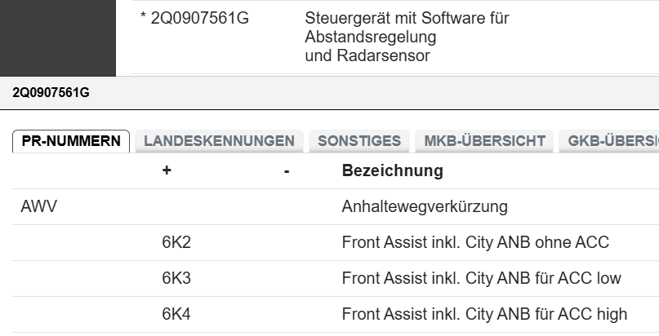The image size is (659, 336).
Task: Click Front Assist entry für ACC low
Action: pyautogui.click(x=481, y=278)
